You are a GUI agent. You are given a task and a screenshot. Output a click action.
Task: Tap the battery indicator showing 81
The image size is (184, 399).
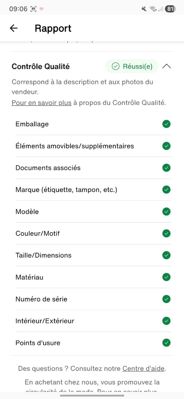(170, 9)
